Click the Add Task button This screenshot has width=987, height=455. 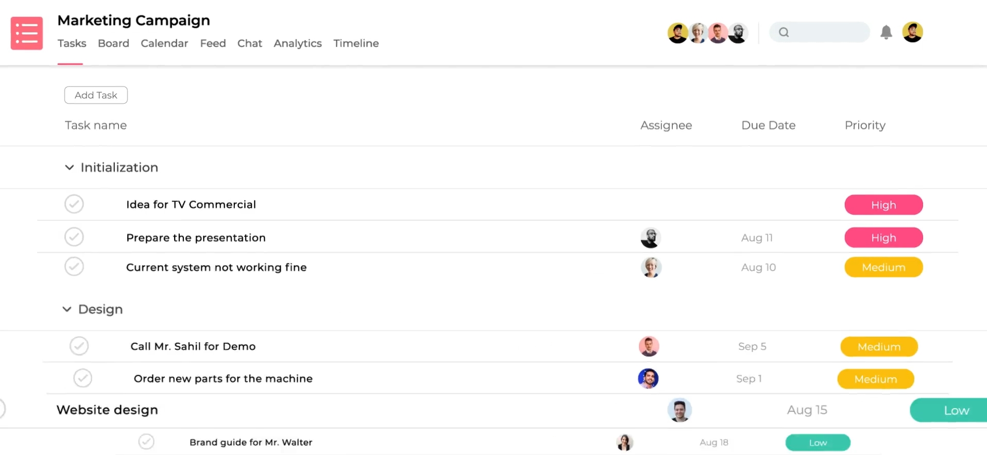pyautogui.click(x=96, y=95)
